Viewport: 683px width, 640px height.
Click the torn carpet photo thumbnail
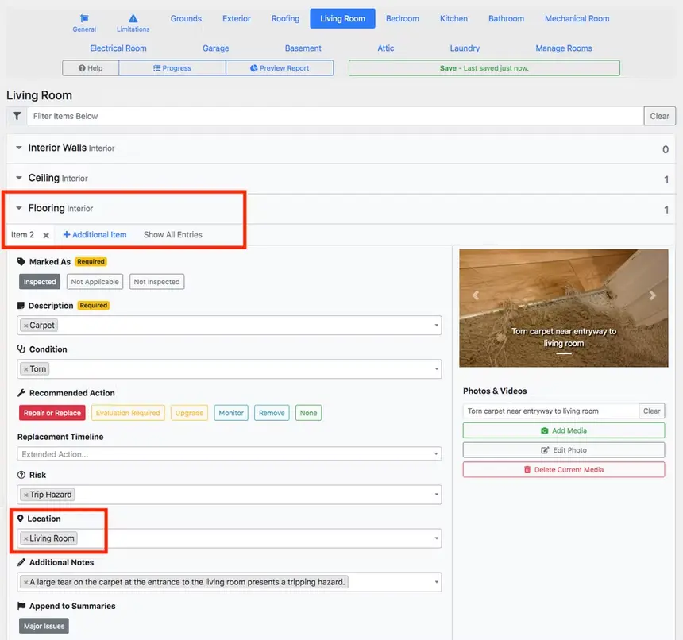click(x=564, y=308)
